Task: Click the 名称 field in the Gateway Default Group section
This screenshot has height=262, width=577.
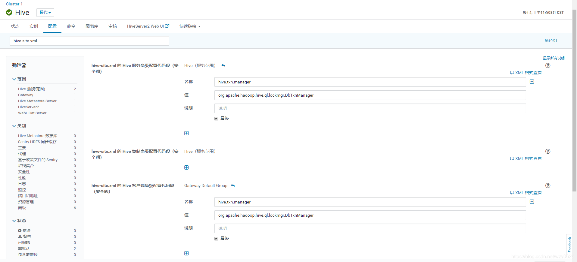Action: pos(370,202)
